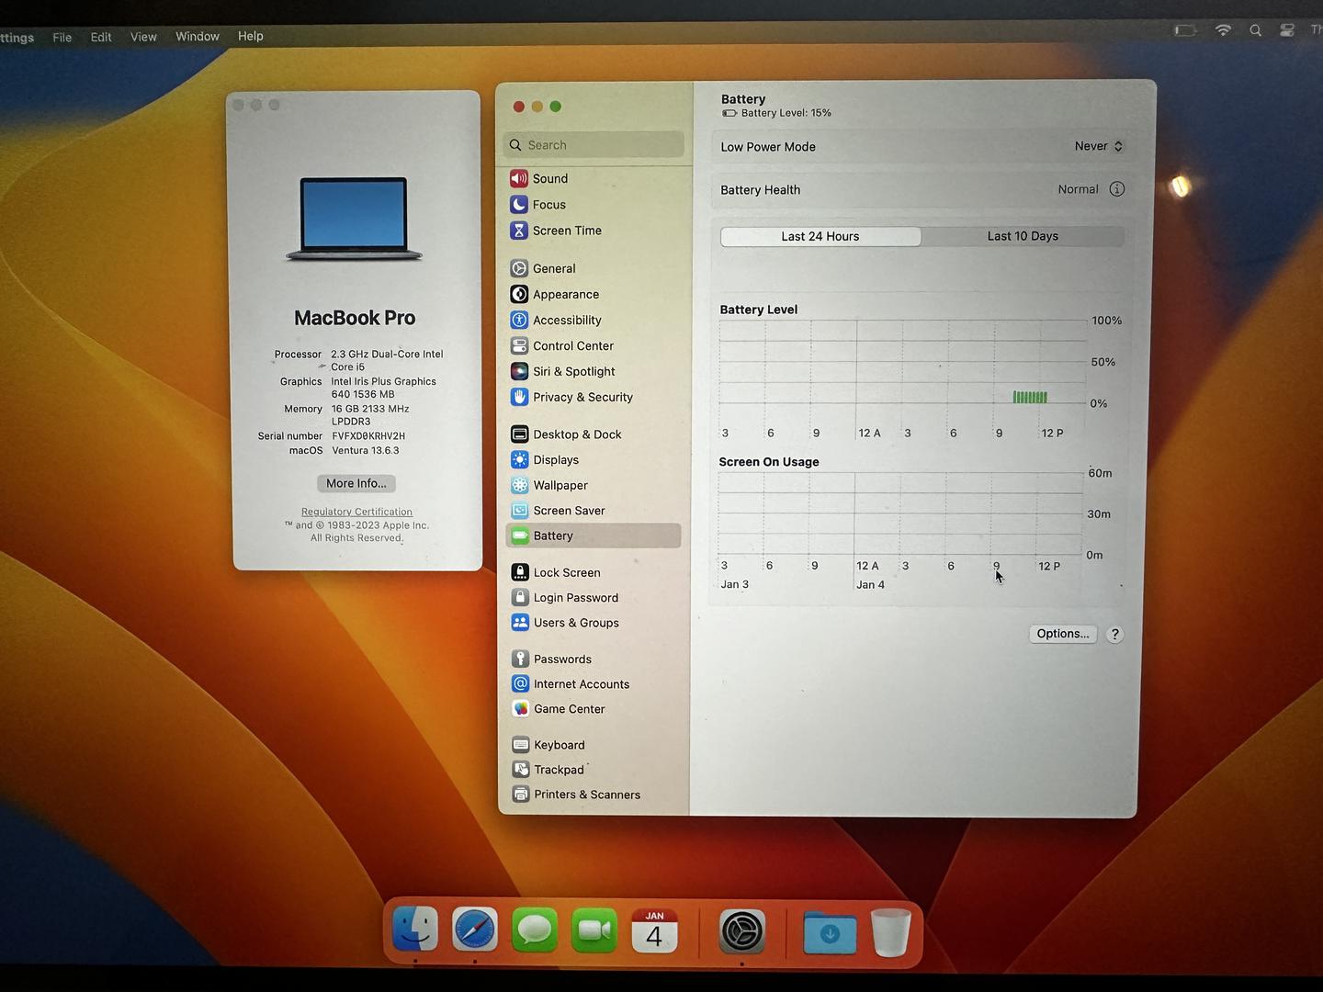1323x992 pixels.
Task: Open Spotlight search in menu bar
Action: pos(1256,30)
